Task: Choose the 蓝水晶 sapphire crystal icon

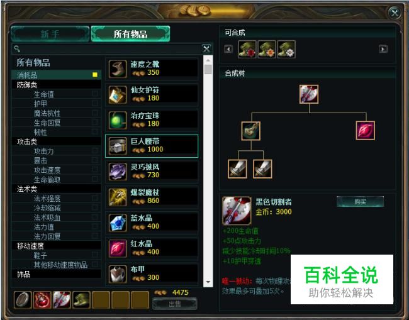Action: pyautogui.click(x=118, y=223)
